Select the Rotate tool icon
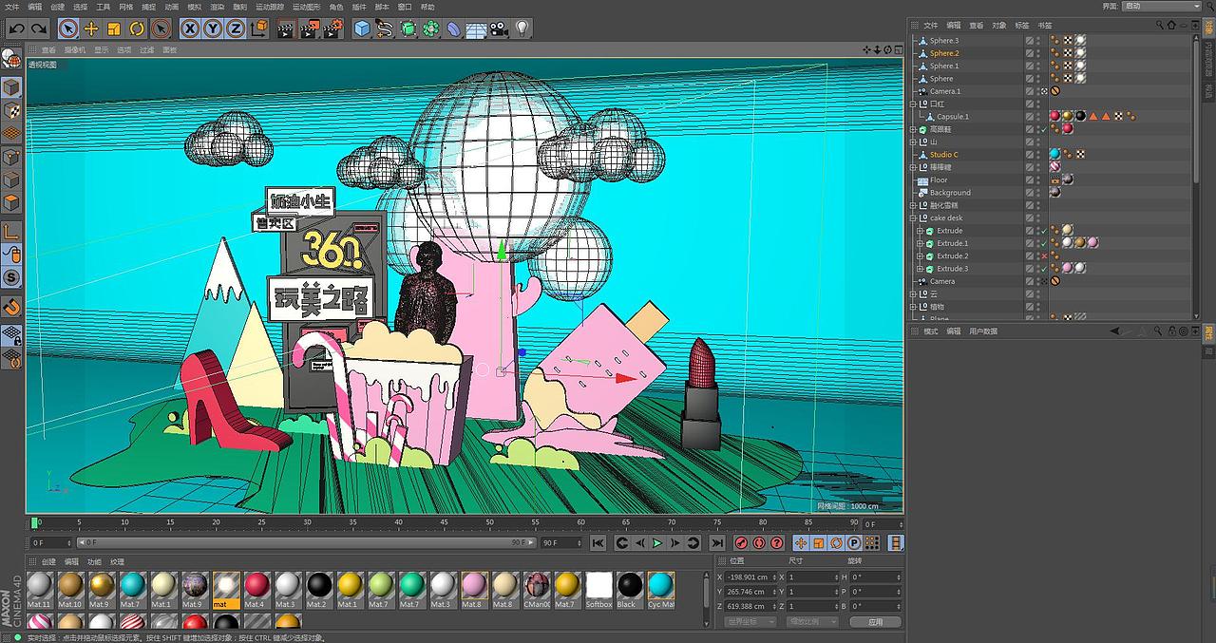This screenshot has height=643, width=1216. pyautogui.click(x=137, y=28)
